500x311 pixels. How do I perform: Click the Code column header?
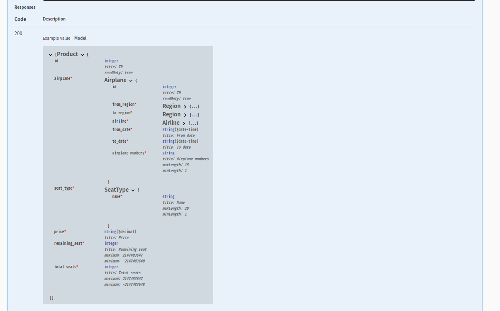click(x=20, y=19)
